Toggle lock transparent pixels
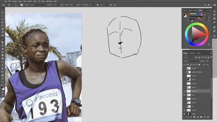This screenshot has width=217, height=122. (x=188, y=65)
